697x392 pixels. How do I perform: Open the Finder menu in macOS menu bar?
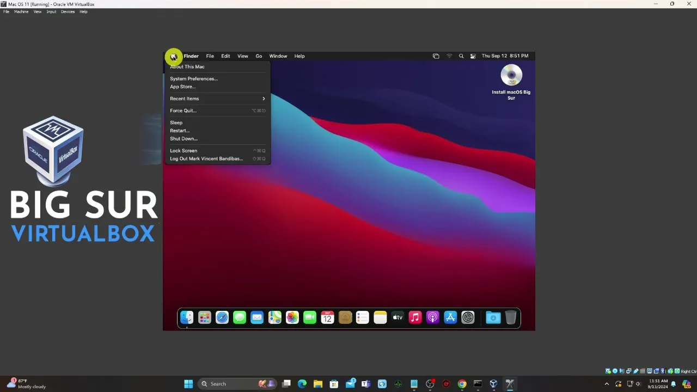(x=191, y=56)
